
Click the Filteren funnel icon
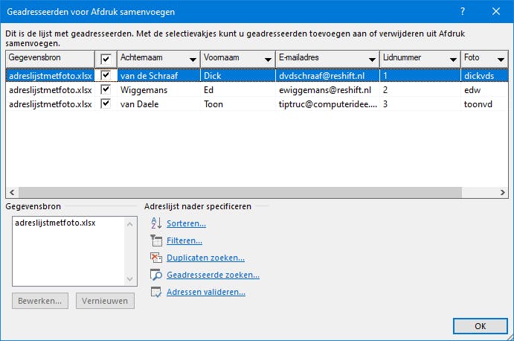pos(155,240)
